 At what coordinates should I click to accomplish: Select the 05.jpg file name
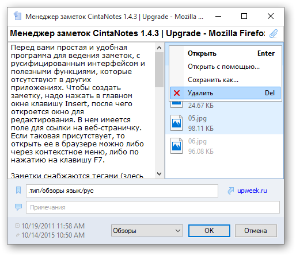coord(198,118)
